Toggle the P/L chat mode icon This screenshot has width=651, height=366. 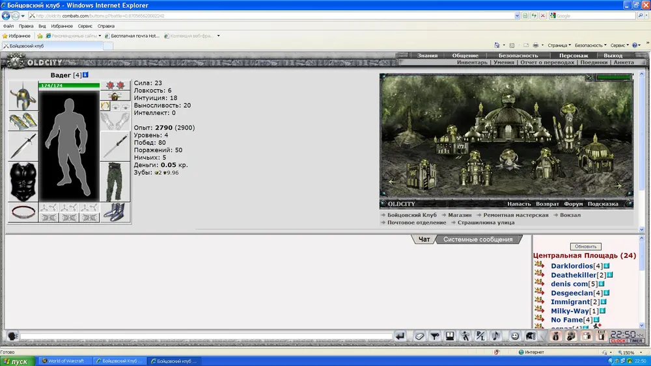[480, 336]
